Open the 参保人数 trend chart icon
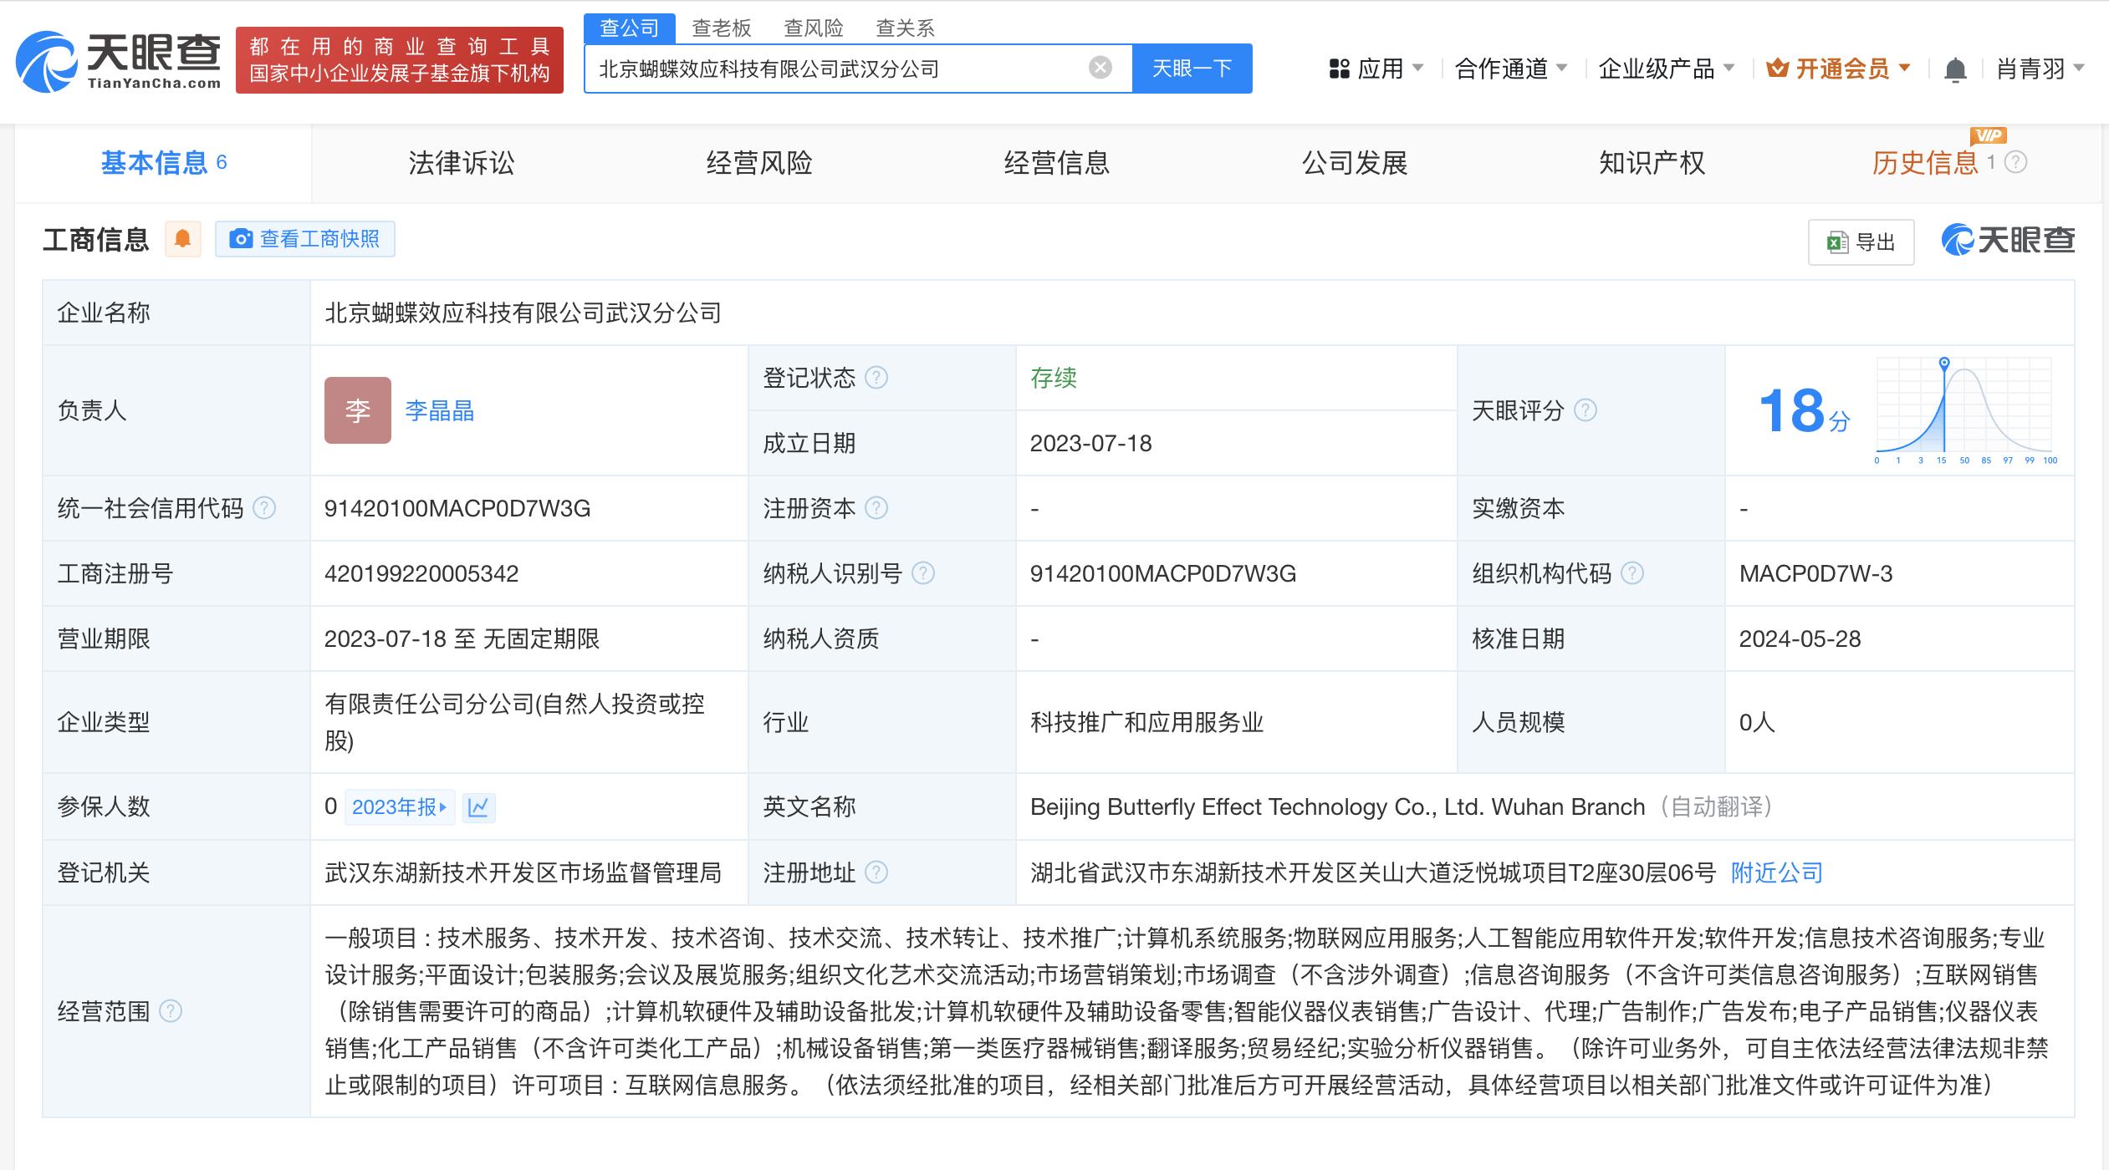The image size is (2109, 1170). click(x=478, y=806)
